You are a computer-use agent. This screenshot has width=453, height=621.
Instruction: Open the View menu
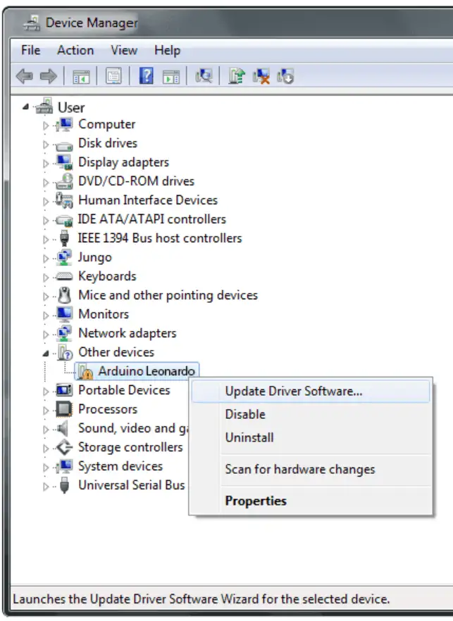point(124,50)
